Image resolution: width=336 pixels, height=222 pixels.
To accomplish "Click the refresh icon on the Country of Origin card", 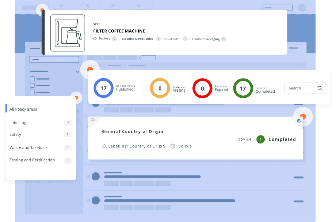I will [299, 121].
